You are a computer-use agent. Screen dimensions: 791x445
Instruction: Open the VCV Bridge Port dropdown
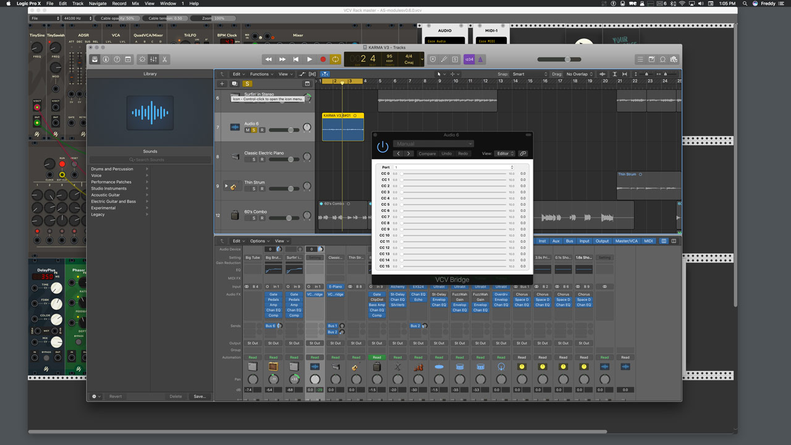[454, 167]
